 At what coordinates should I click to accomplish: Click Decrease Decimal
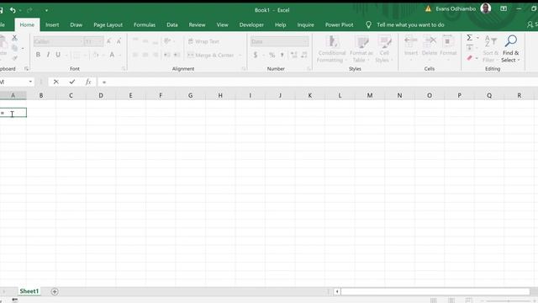pos(304,55)
